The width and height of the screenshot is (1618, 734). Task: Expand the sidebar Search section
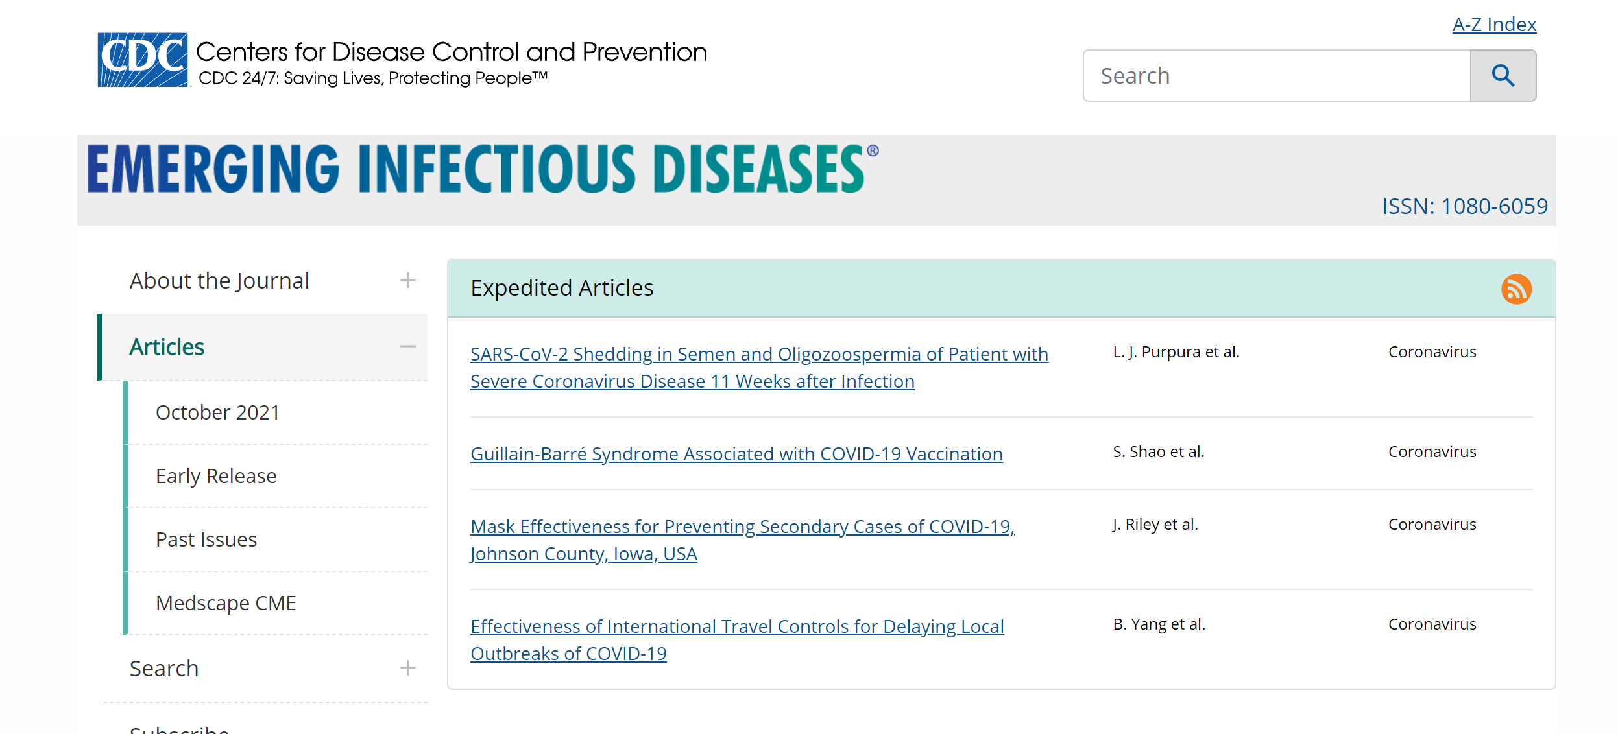[407, 668]
